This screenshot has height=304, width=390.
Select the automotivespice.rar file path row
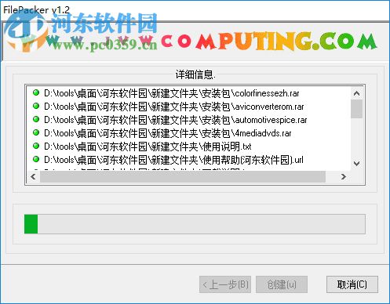(x=176, y=120)
